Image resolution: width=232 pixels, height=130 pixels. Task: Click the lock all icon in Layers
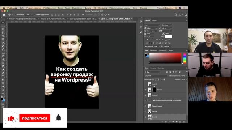click(x=164, y=79)
